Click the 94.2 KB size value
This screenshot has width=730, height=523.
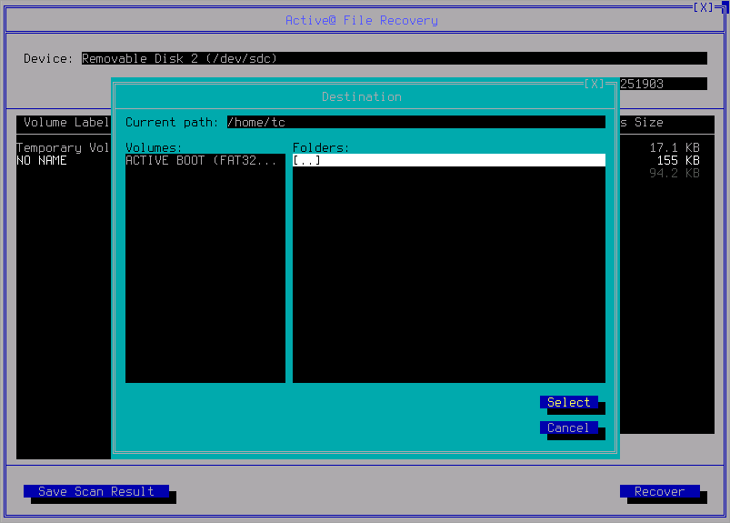[675, 173]
